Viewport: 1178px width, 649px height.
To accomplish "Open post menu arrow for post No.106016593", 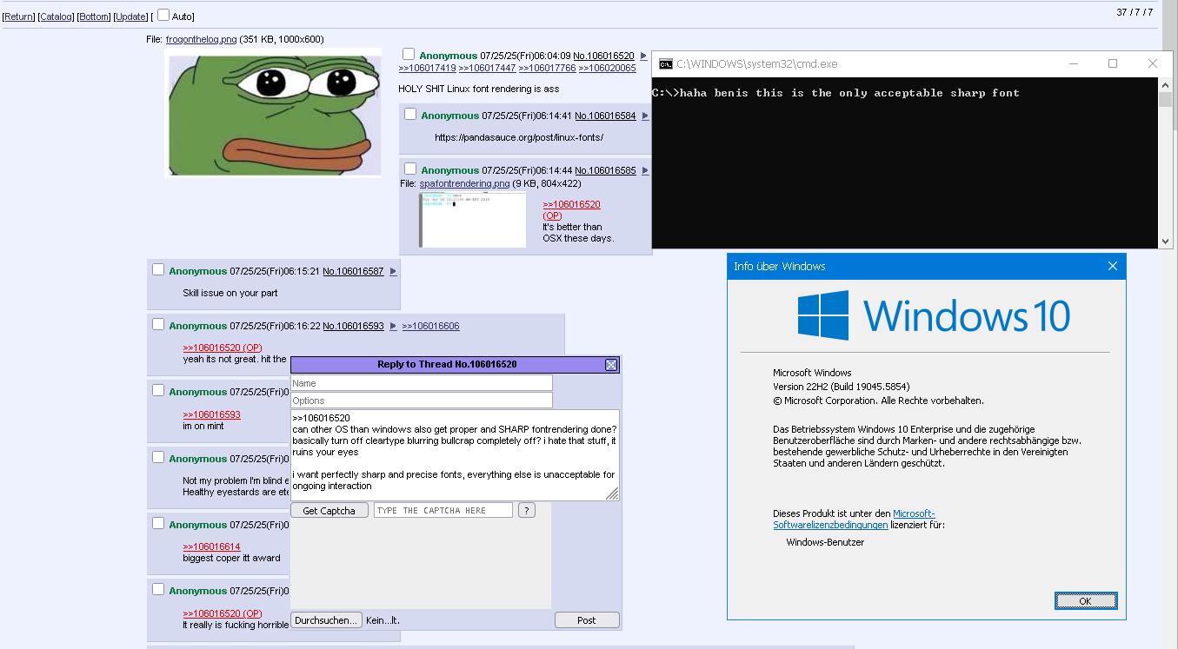I will click(393, 326).
